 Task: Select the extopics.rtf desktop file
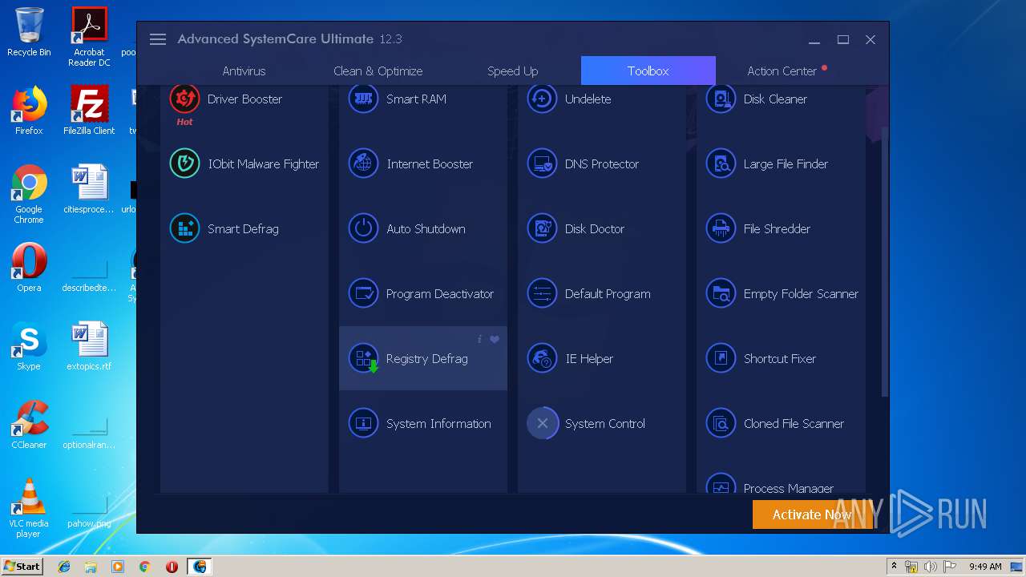(89, 346)
